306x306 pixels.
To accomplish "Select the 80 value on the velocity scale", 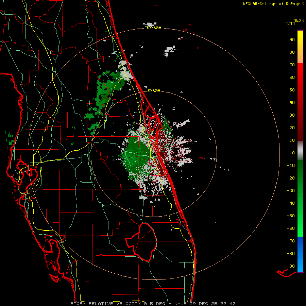I will (292, 52).
